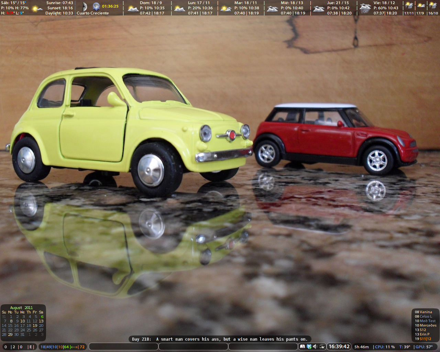This screenshot has height=352, width=440.
Task: Click the "Sunset: 18:16" text
Action: click(x=60, y=8)
